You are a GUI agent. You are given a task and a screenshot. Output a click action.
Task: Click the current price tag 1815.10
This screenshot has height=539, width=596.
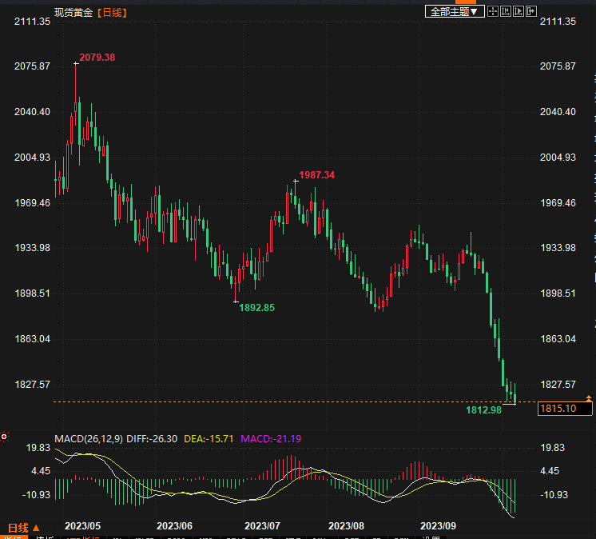(x=565, y=409)
